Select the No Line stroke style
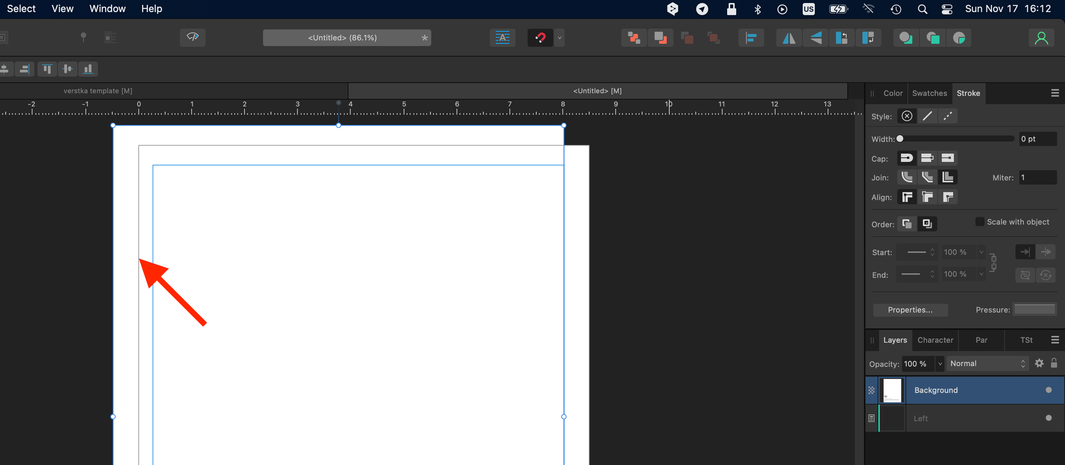 (x=907, y=116)
